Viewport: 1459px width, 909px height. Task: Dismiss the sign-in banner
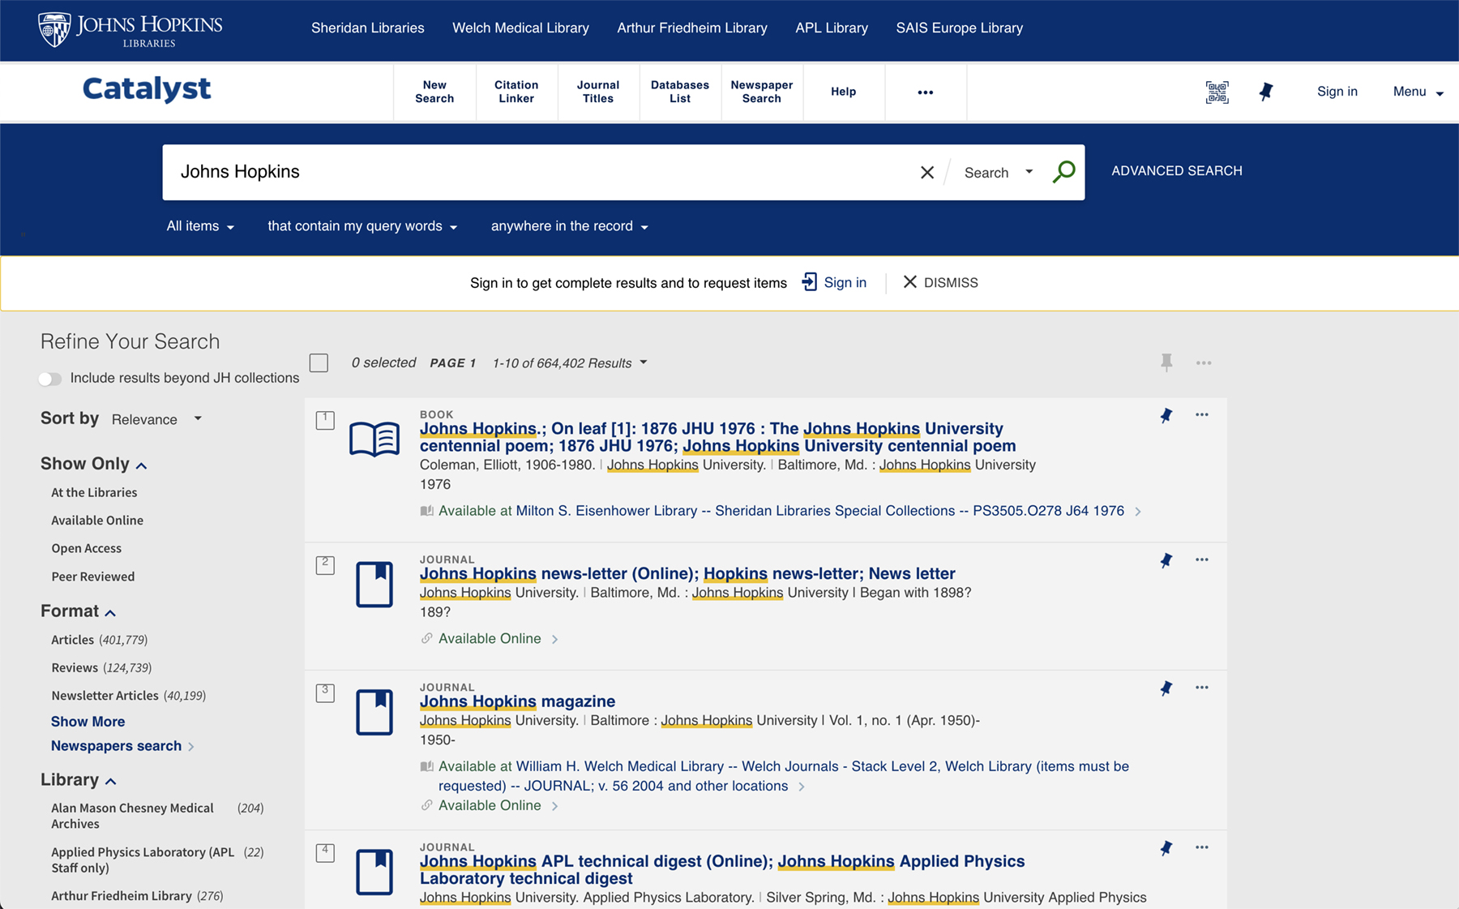coord(940,282)
